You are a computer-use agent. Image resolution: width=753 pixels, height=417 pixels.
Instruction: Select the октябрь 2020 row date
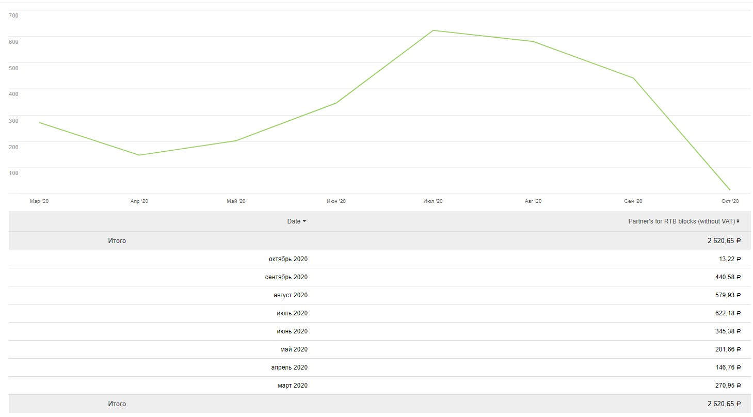click(288, 259)
